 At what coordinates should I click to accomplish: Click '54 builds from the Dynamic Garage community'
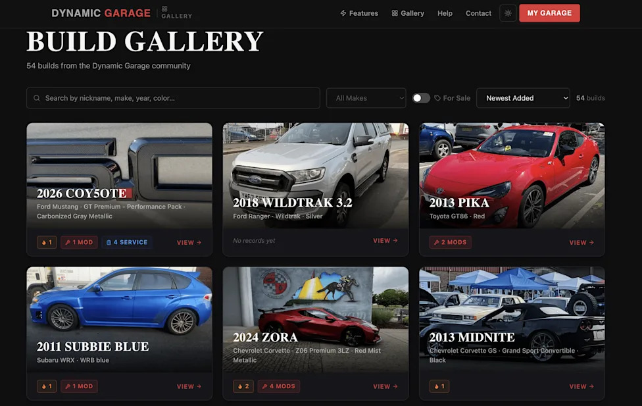[109, 66]
